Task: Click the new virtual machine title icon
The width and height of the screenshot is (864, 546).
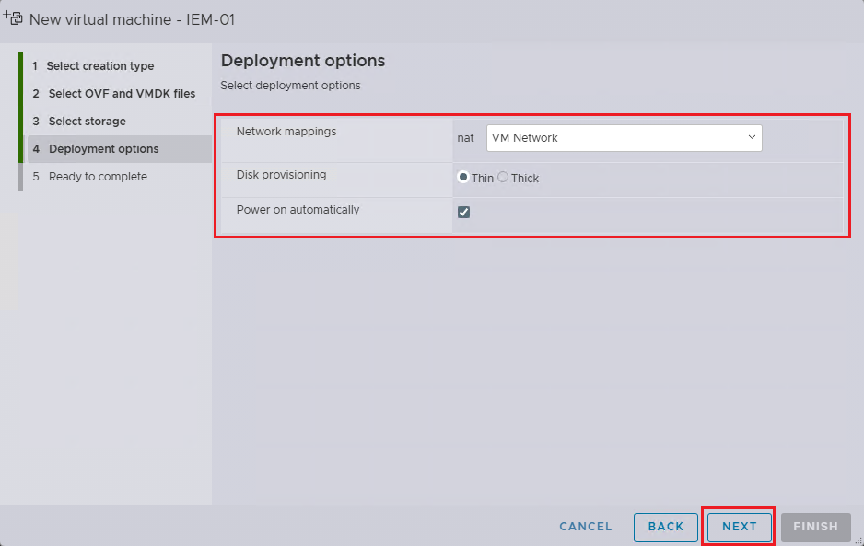Action: click(13, 18)
